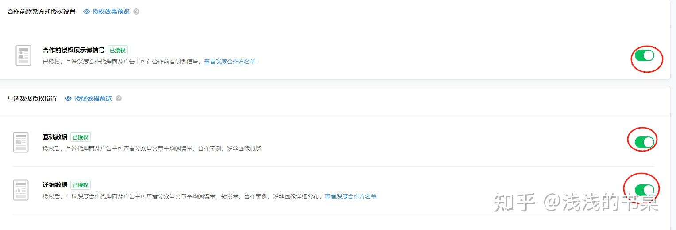Open 授权效果预览 link for contact authorization
The width and height of the screenshot is (676, 230).
pos(111,12)
